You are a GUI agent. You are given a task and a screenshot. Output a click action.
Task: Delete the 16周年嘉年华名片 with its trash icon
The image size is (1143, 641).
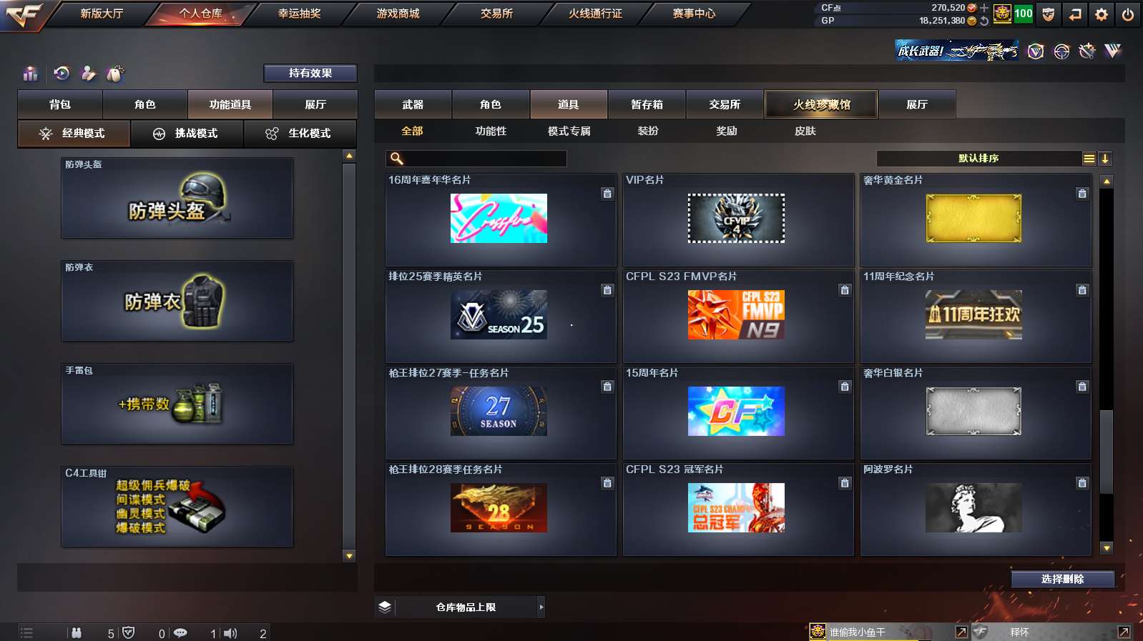click(607, 194)
